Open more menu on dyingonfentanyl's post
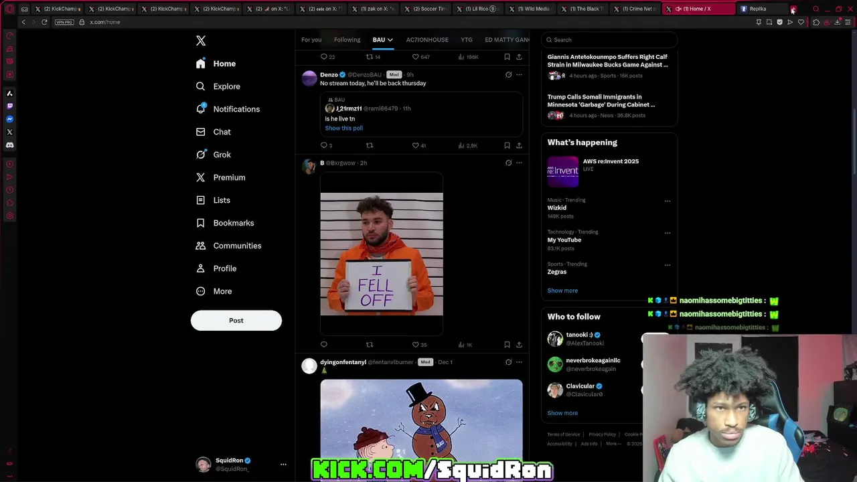This screenshot has height=482, width=857. (x=519, y=362)
